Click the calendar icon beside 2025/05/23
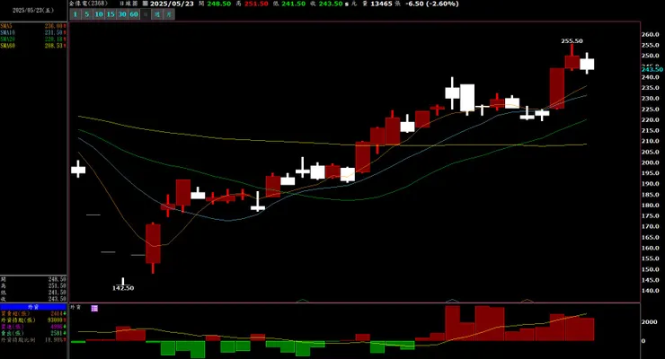The width and height of the screenshot is (665, 359). (x=145, y=4)
